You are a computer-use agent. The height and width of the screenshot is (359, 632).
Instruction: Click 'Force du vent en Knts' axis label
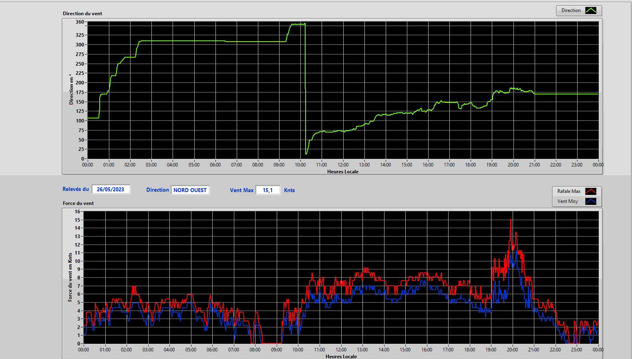tap(70, 277)
